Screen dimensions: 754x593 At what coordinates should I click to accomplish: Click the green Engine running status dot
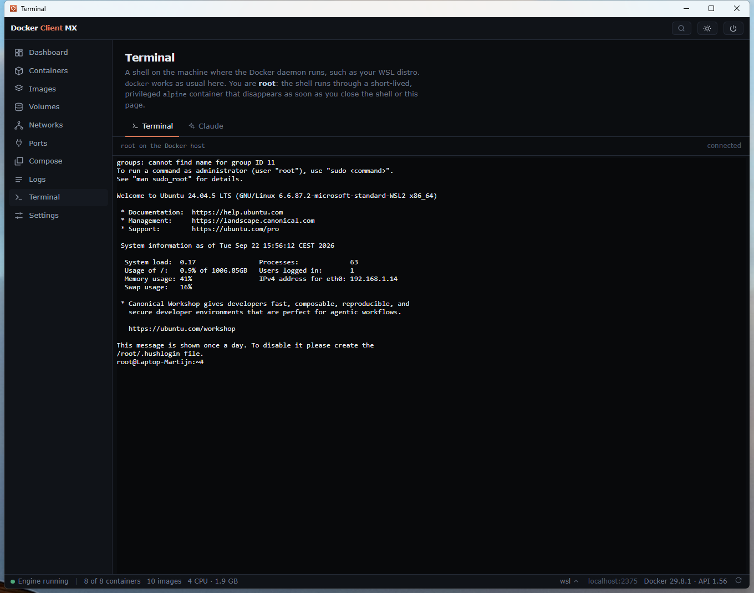pyautogui.click(x=13, y=581)
